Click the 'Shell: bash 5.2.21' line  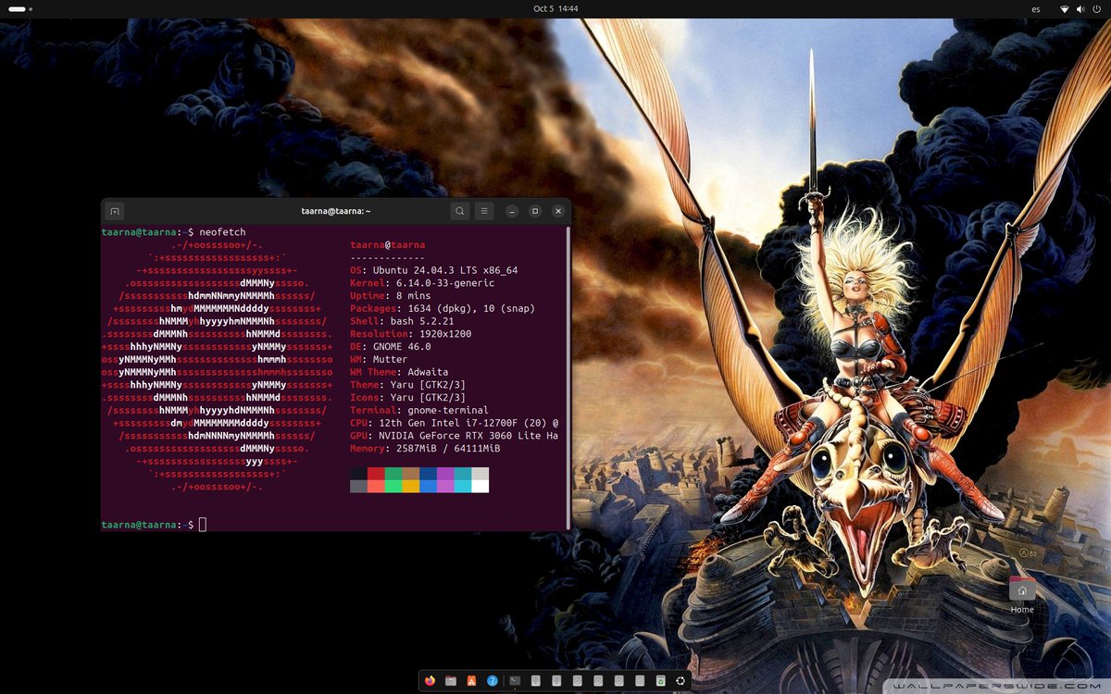(x=402, y=321)
